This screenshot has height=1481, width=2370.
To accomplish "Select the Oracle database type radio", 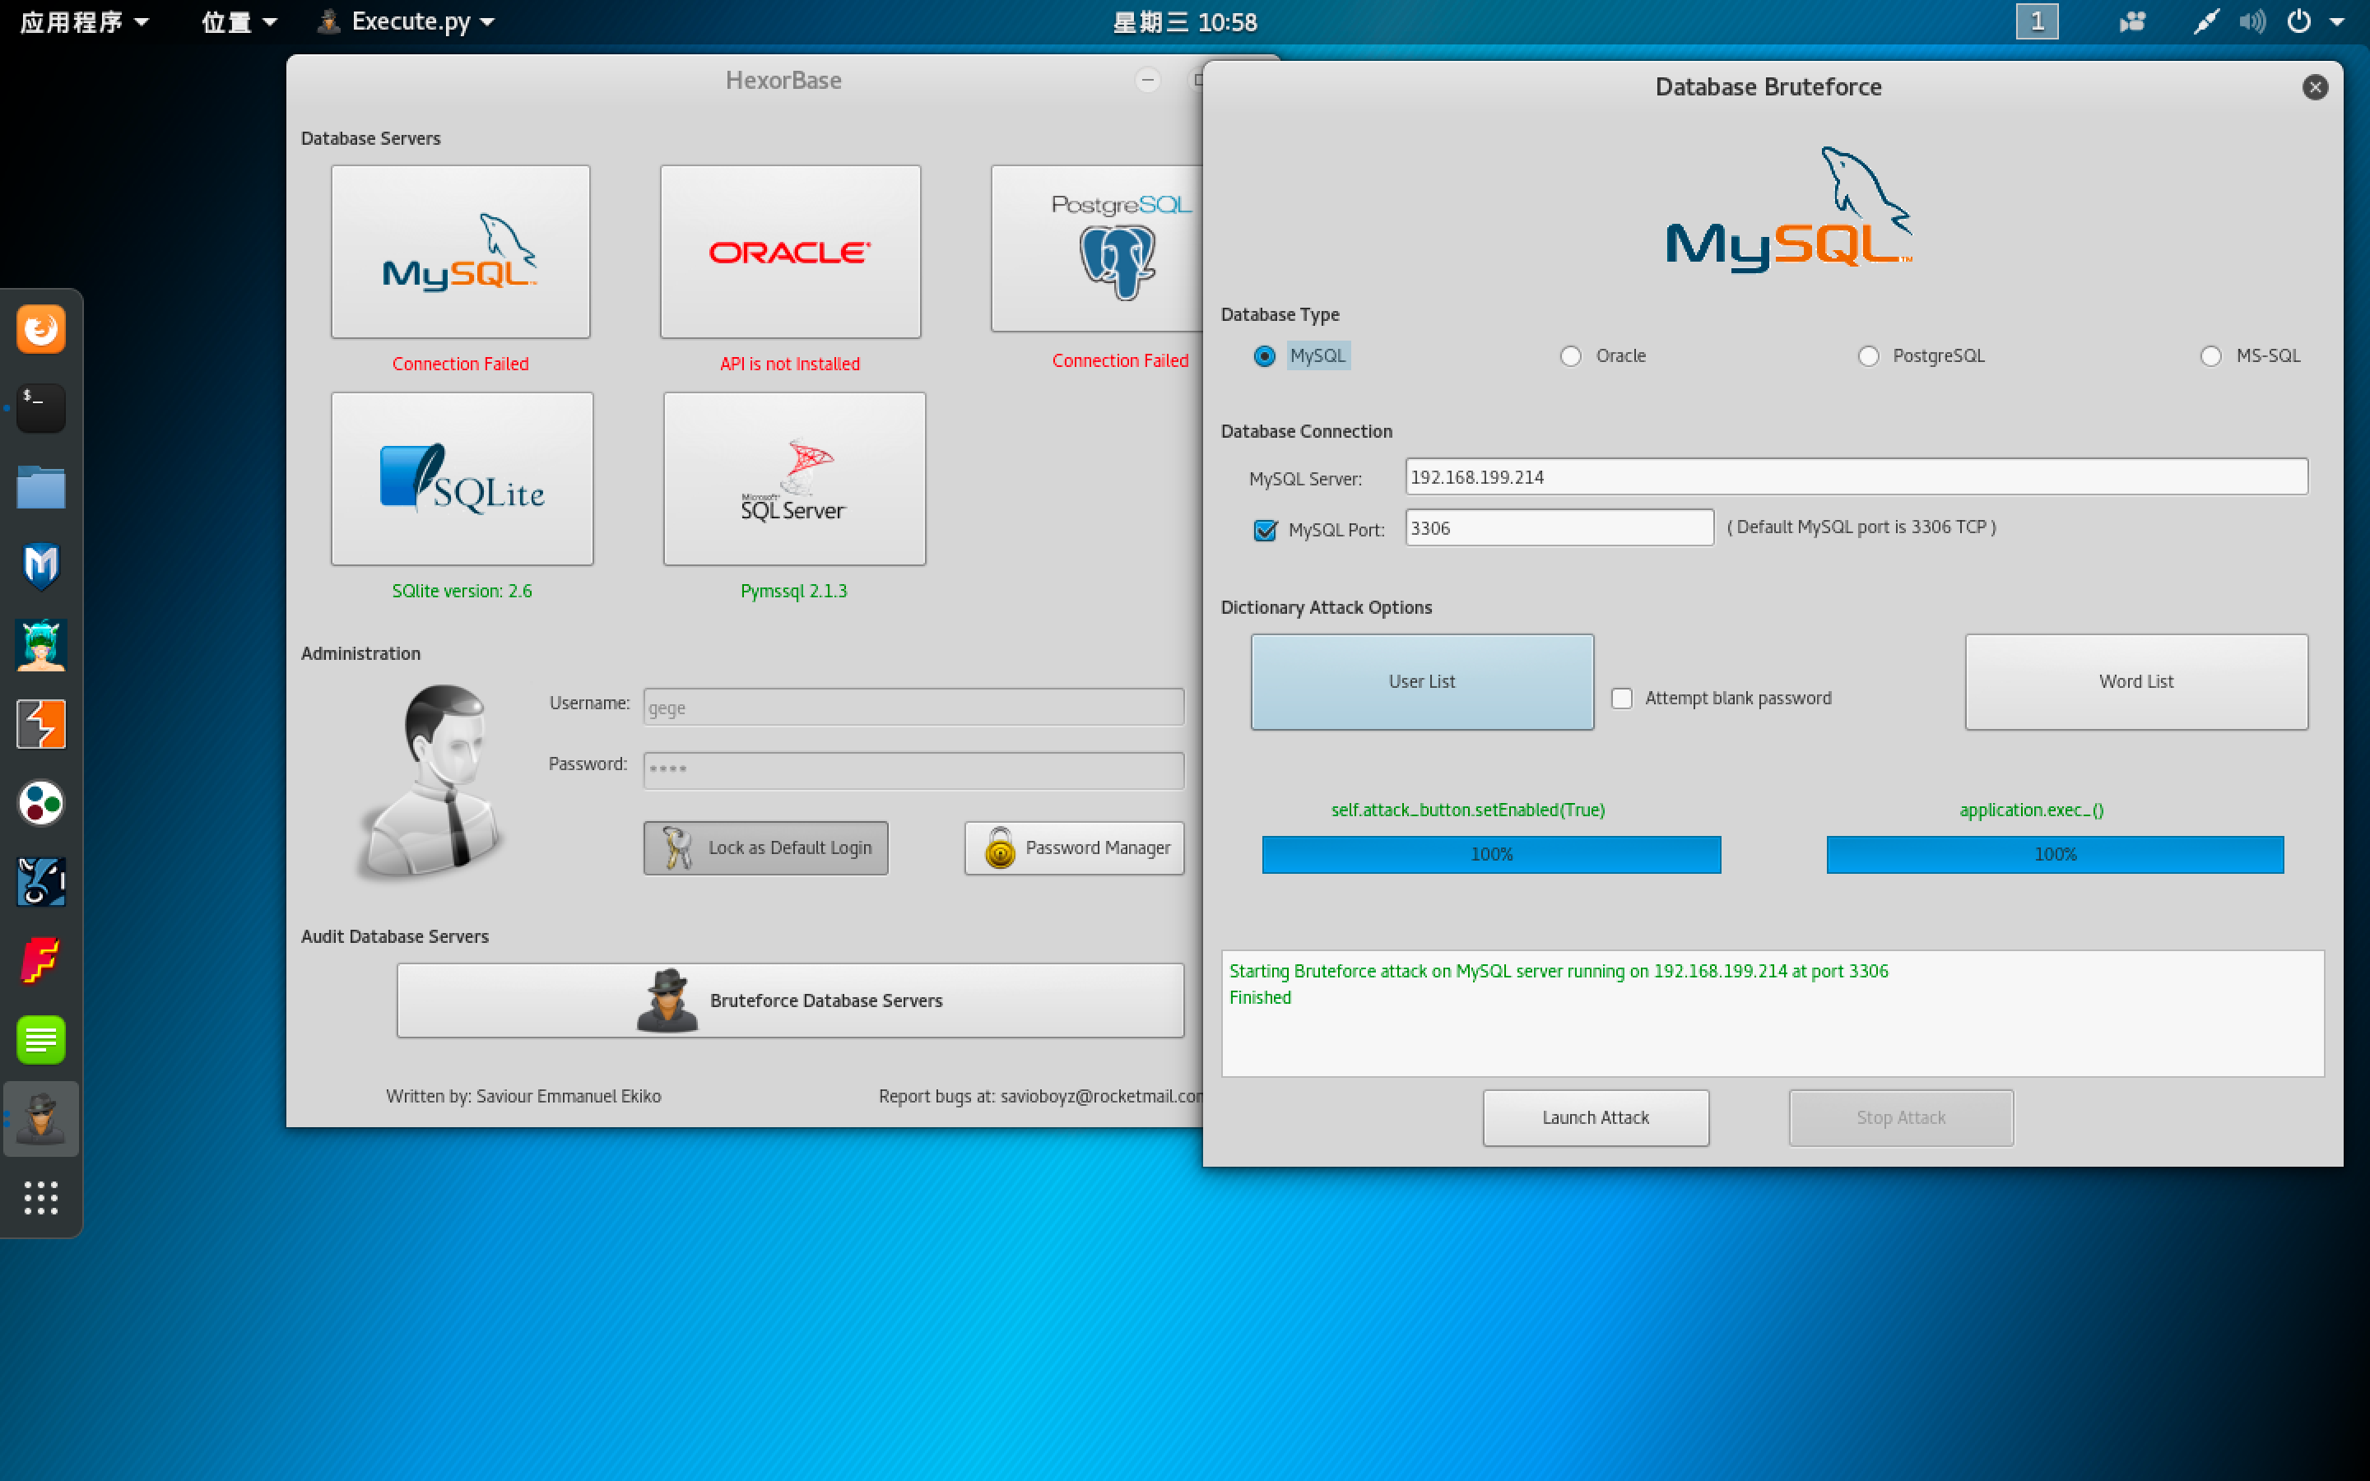I will tap(1571, 356).
